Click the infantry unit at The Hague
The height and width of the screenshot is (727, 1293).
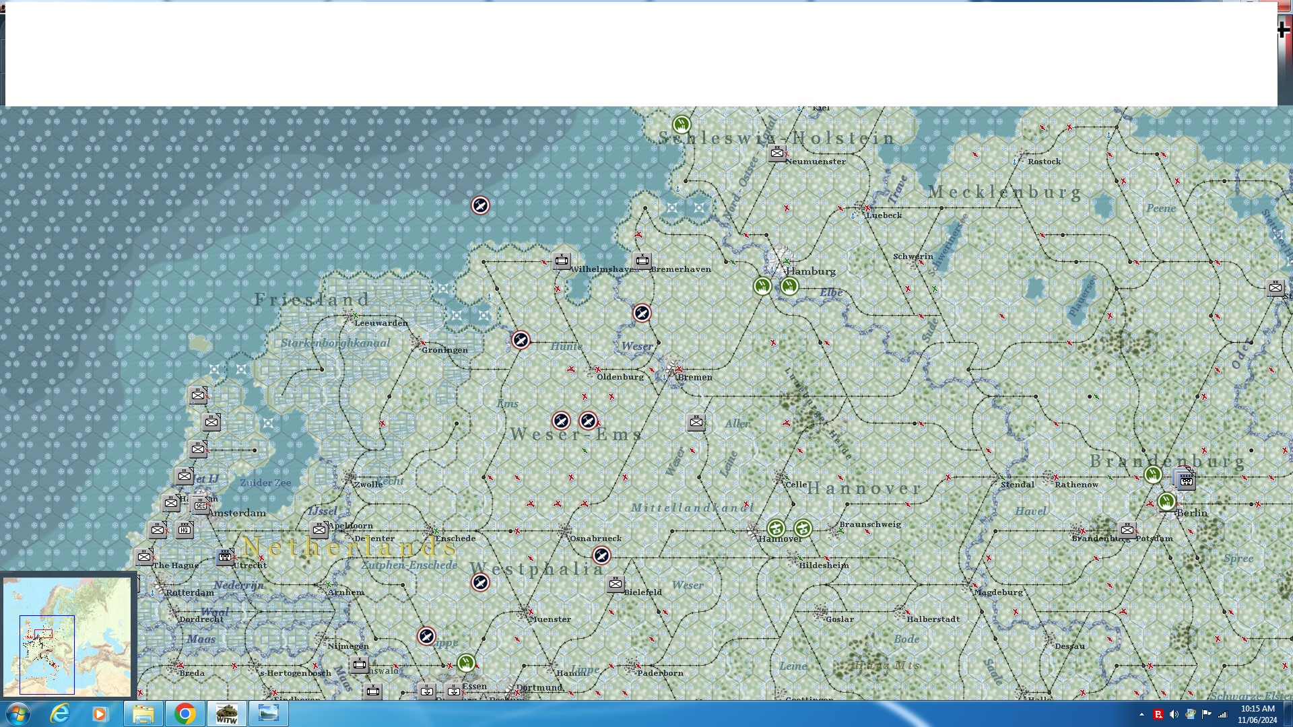click(x=144, y=557)
